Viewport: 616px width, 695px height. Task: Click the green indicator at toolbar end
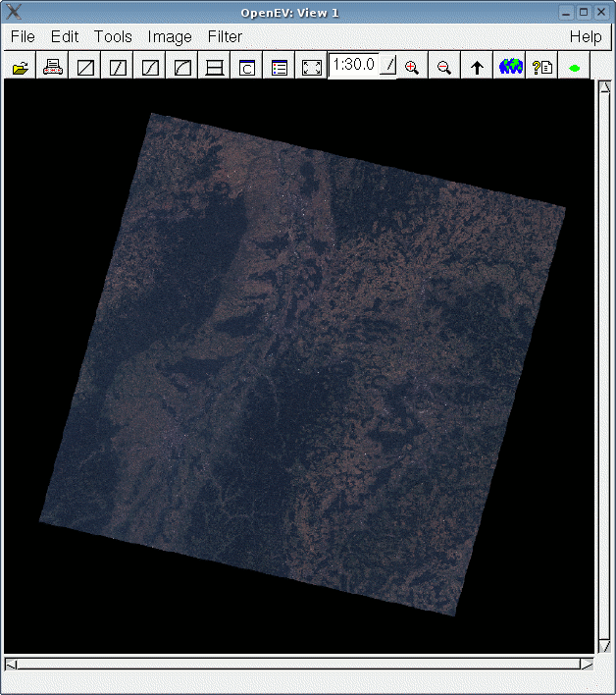tap(574, 68)
